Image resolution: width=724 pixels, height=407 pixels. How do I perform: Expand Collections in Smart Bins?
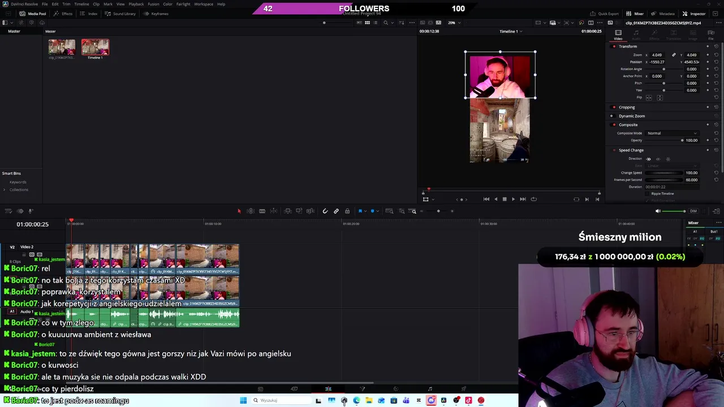(5, 189)
